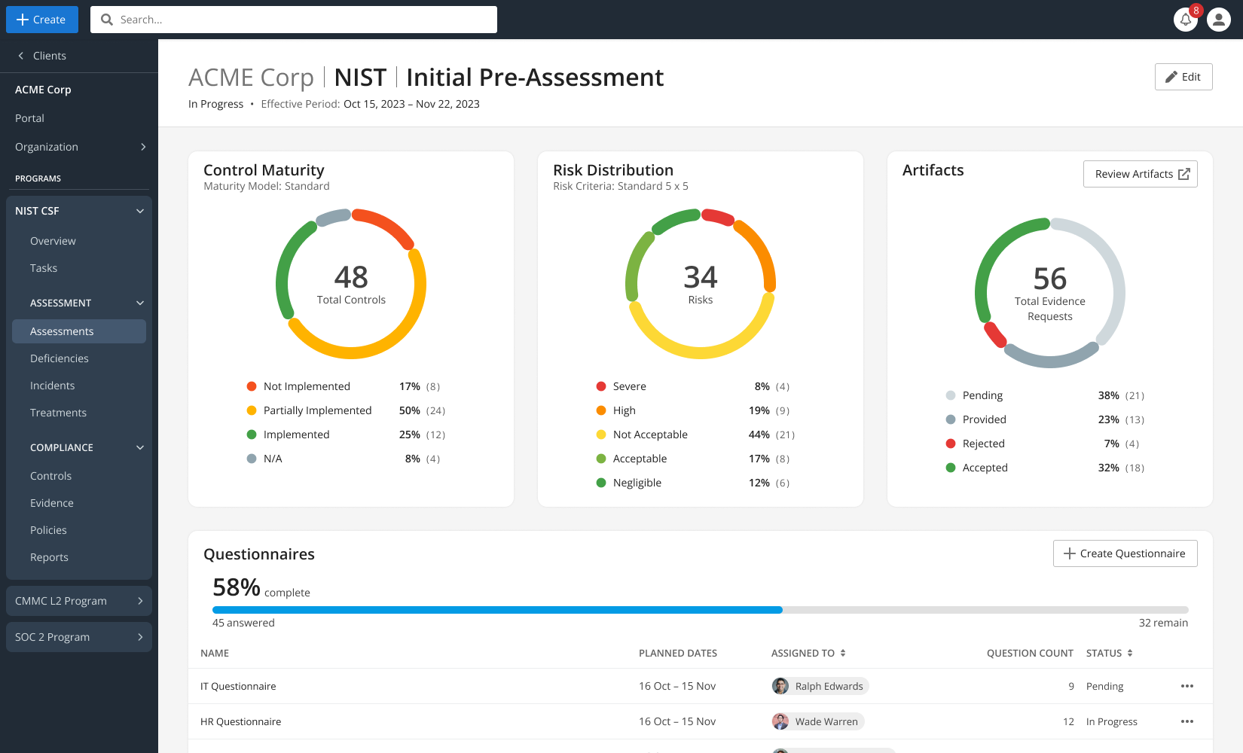
Task: Click the back arrow beside Clients
Action: pyautogui.click(x=21, y=56)
